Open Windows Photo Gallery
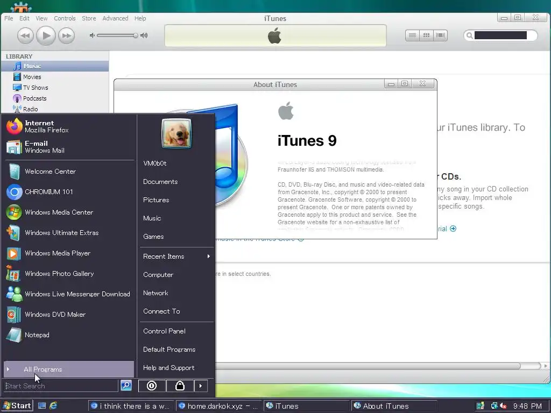The height and width of the screenshot is (413, 551). click(69, 274)
